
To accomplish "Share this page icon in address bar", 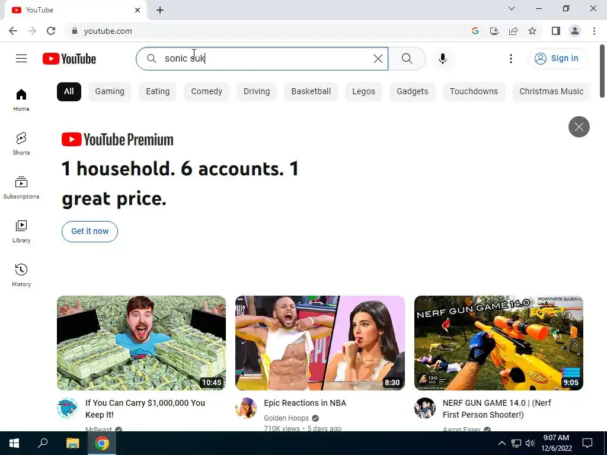I will pos(513,31).
